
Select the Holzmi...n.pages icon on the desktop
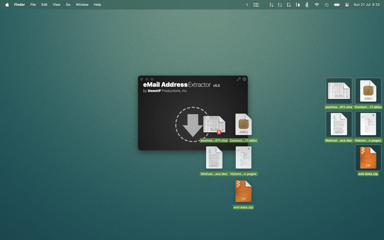click(368, 124)
